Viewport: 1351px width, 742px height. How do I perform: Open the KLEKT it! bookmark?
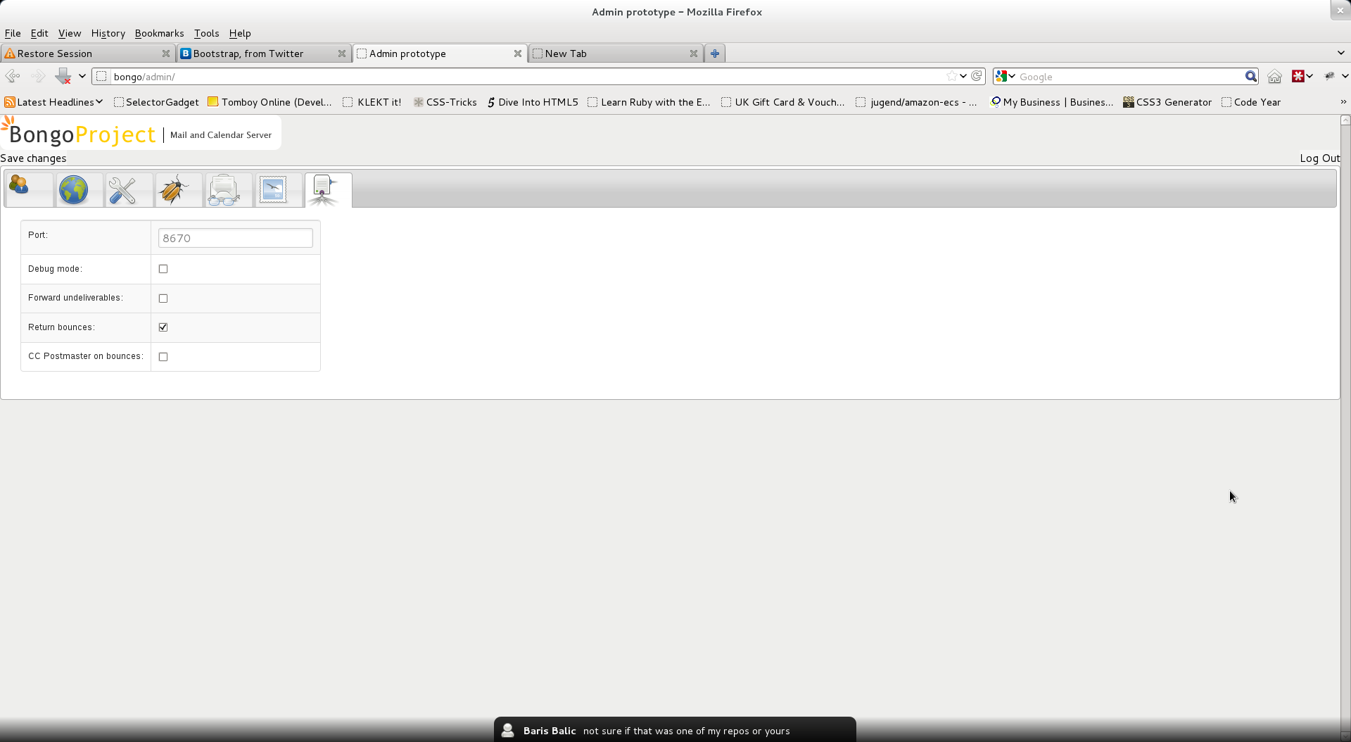372,102
